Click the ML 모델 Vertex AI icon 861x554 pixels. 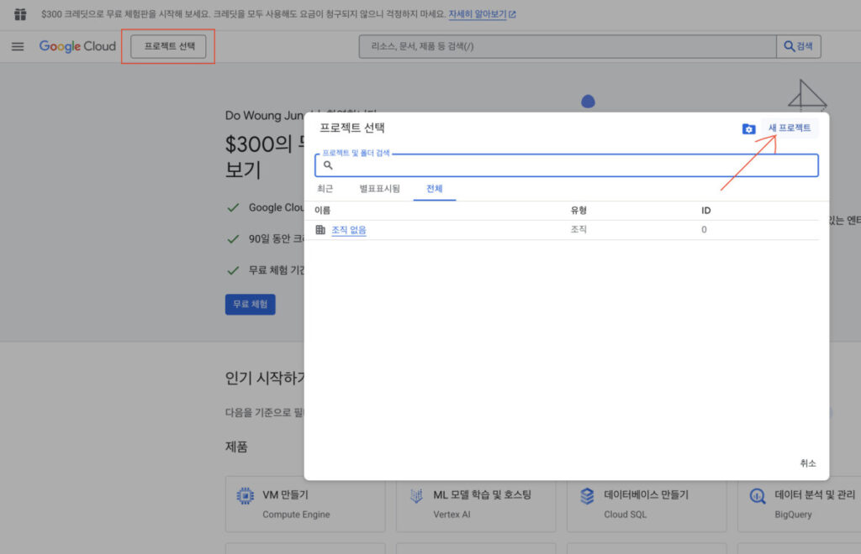pyautogui.click(x=417, y=496)
